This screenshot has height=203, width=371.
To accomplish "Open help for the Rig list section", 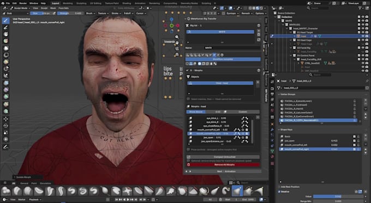I will pyautogui.click(x=259, y=25).
